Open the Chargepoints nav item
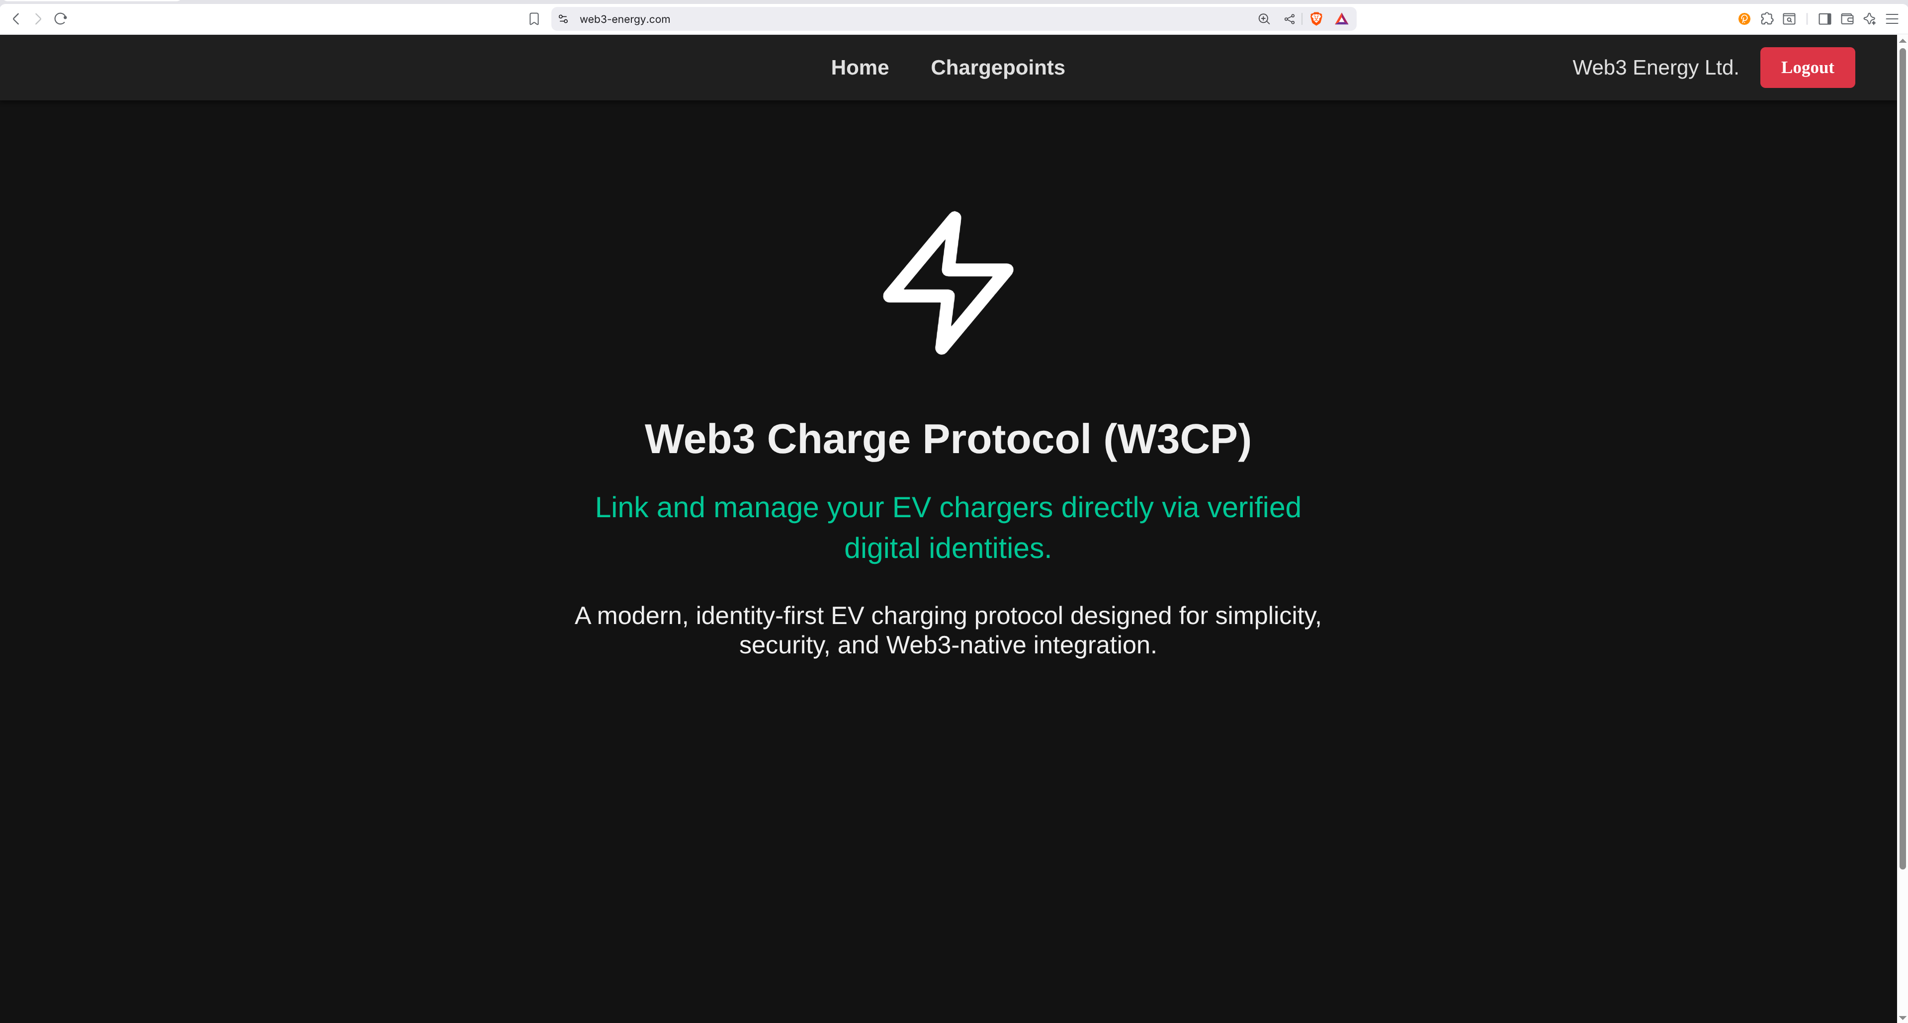The width and height of the screenshot is (1908, 1023). [x=998, y=68]
